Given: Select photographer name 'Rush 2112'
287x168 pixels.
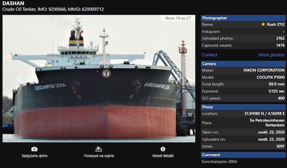Looking at the screenshot, I should 276,24.
